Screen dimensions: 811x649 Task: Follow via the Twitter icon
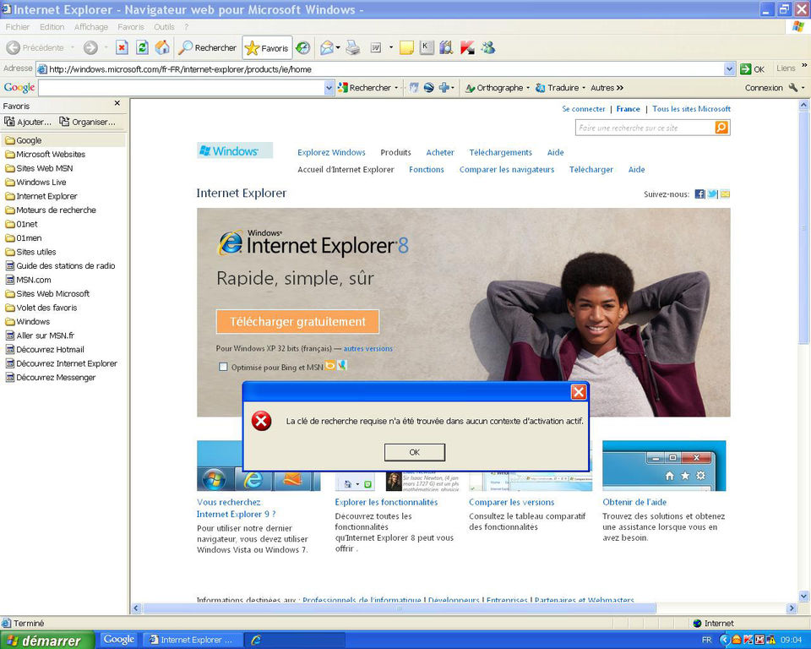point(712,194)
